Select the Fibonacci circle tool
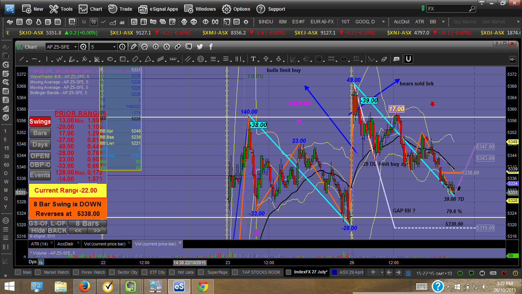522x294 pixels. pyautogui.click(x=200, y=59)
